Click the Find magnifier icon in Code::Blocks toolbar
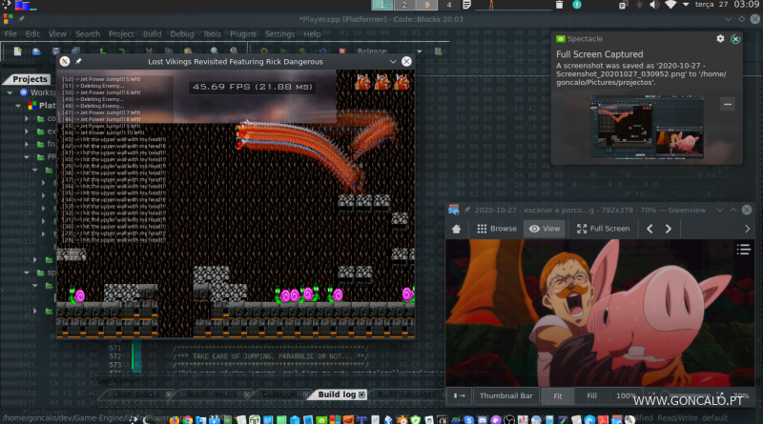Image resolution: width=763 pixels, height=424 pixels. coord(214,51)
